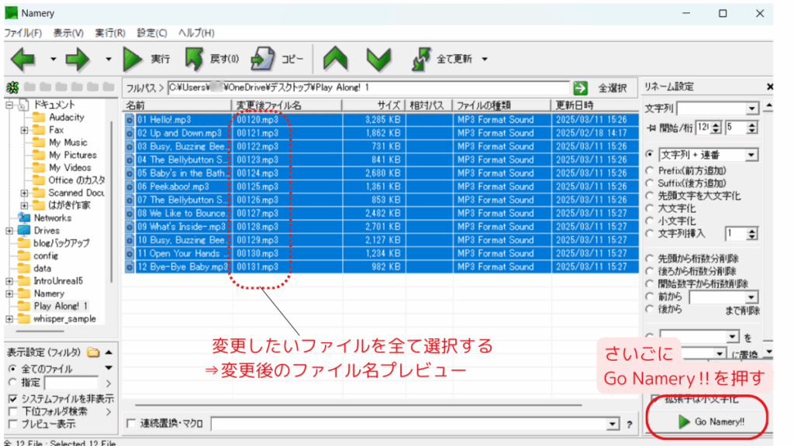Click the 全て更新 refresh icon

[422, 59]
